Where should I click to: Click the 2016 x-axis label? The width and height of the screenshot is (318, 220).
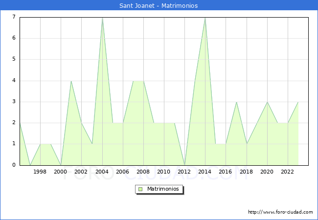click(x=226, y=172)
